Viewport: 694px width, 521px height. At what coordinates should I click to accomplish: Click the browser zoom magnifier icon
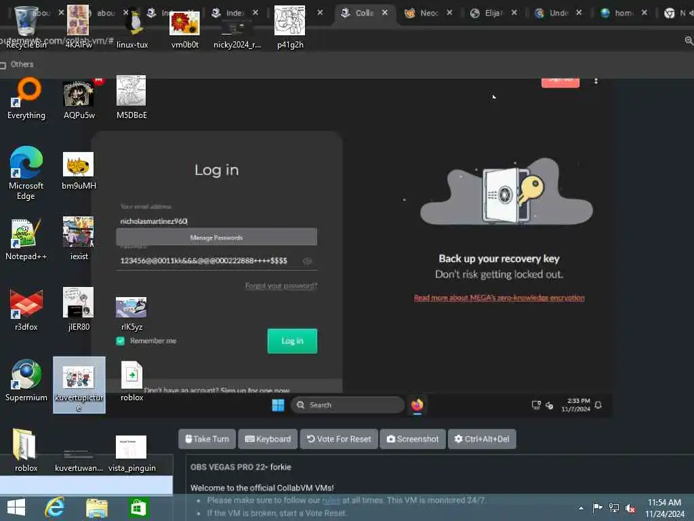click(689, 41)
